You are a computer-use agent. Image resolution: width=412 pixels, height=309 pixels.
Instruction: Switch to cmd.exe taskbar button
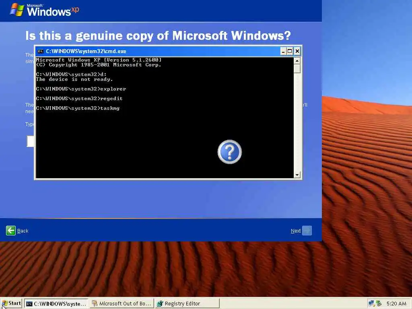56,304
